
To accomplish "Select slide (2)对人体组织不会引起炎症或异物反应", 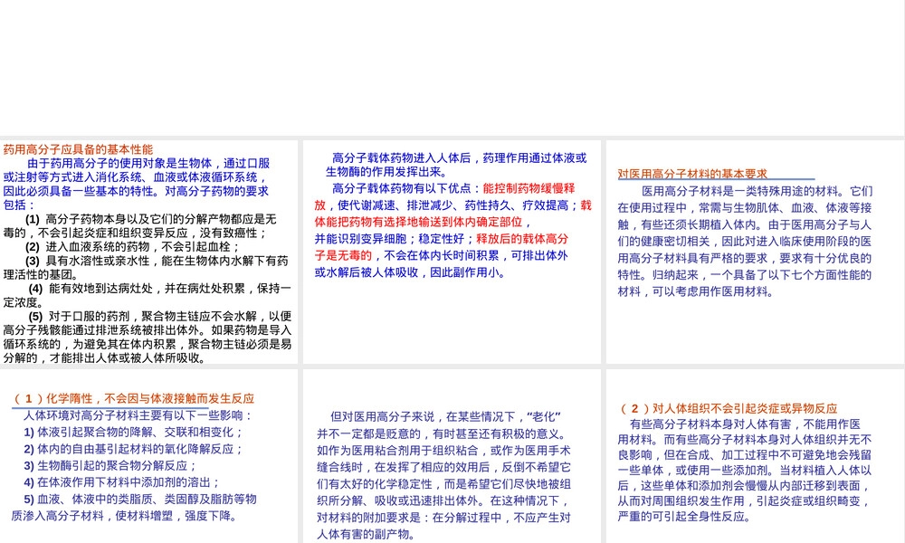I will click(x=755, y=456).
